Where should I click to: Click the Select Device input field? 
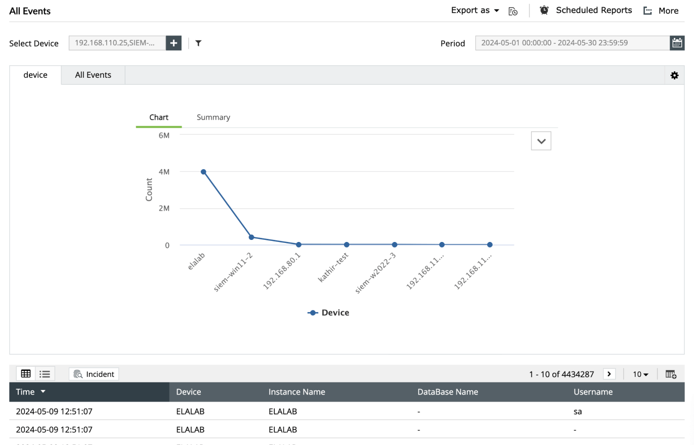click(119, 43)
